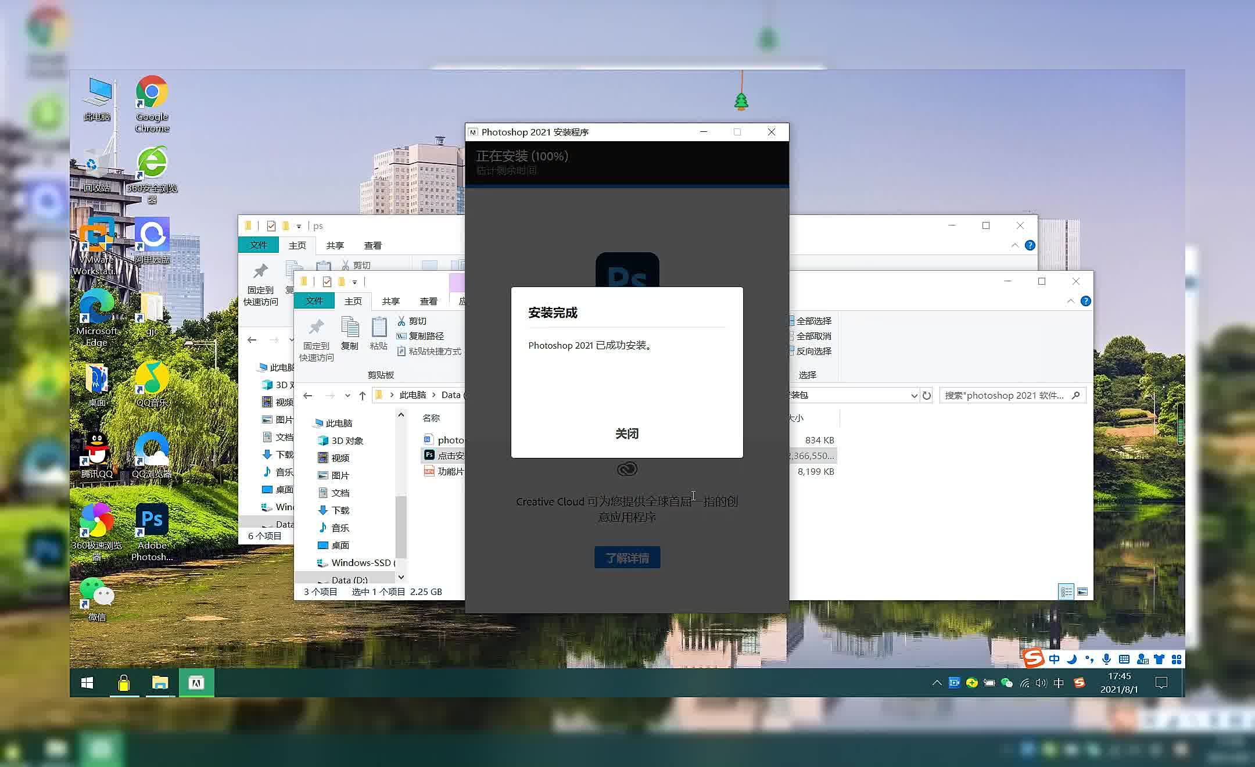
Task: Click 全部取消 in the ribbon
Action: tap(810, 336)
